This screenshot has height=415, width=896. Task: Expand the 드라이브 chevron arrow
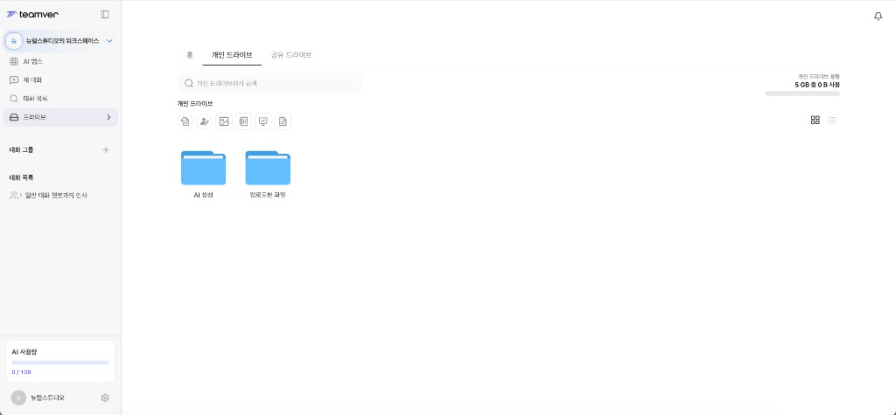(108, 117)
